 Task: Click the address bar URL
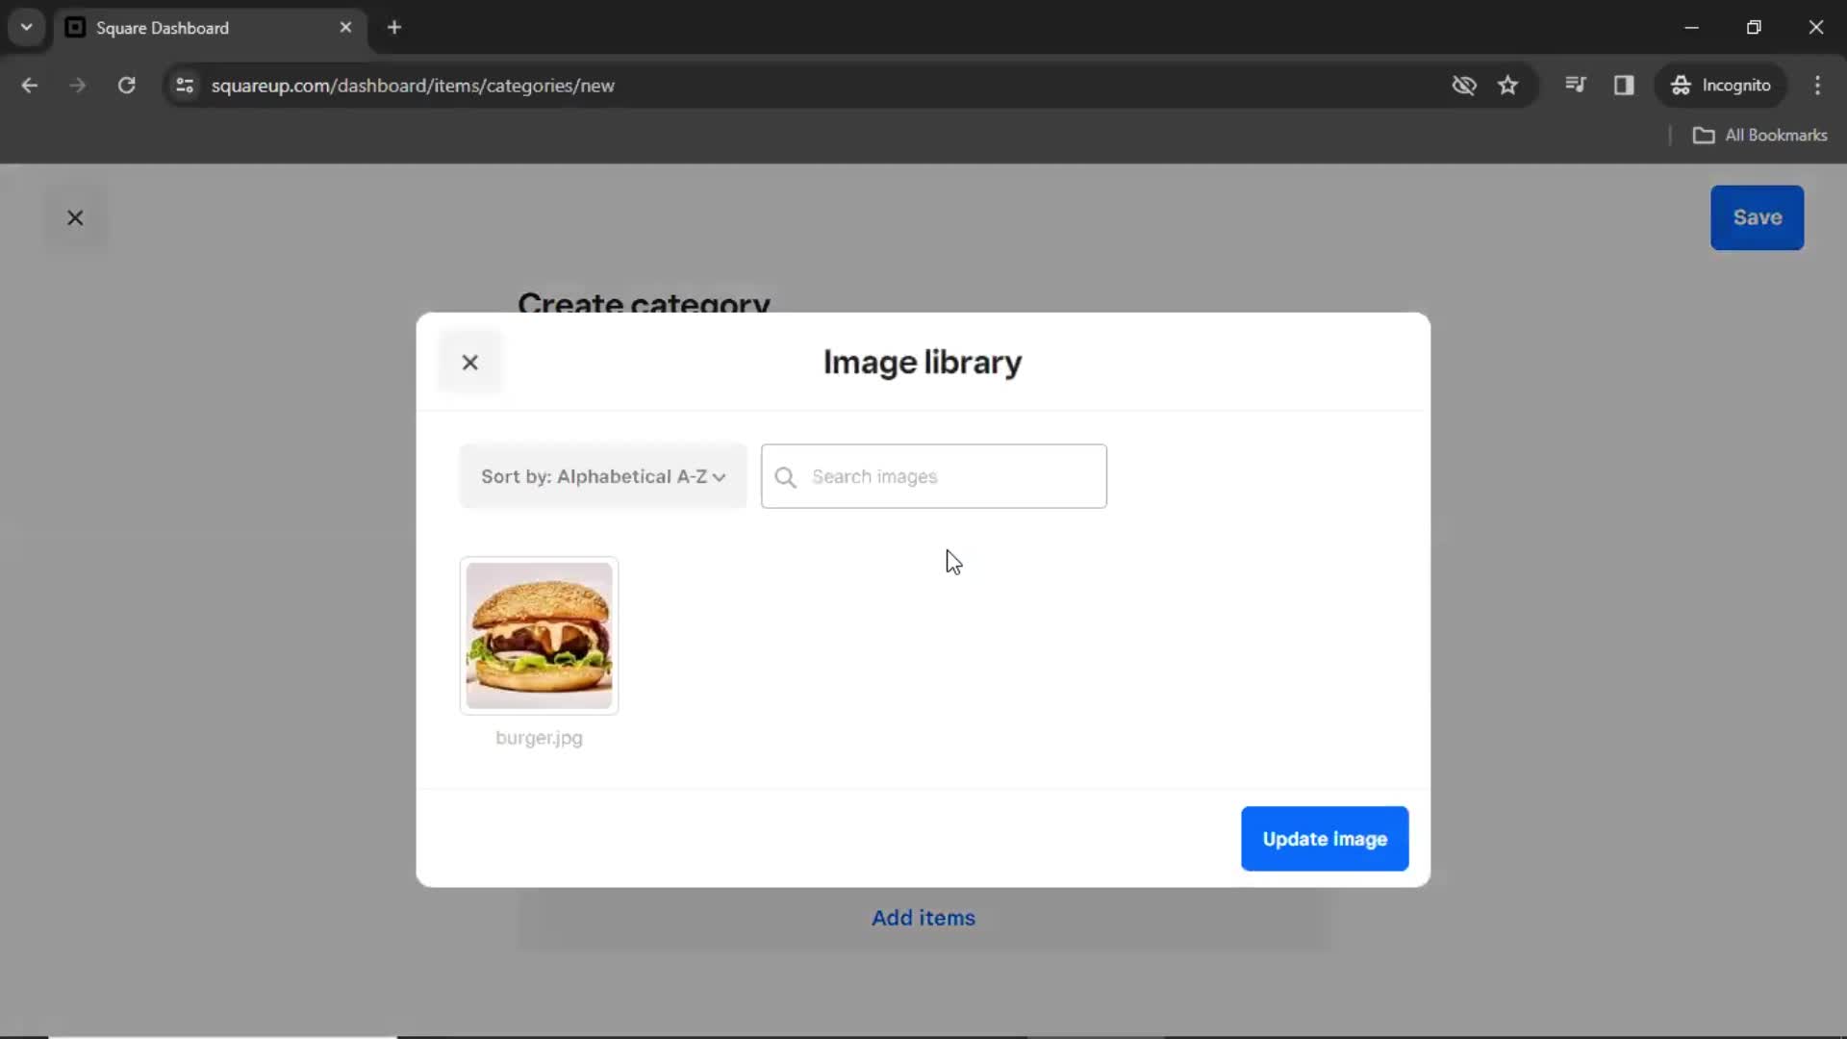413,86
